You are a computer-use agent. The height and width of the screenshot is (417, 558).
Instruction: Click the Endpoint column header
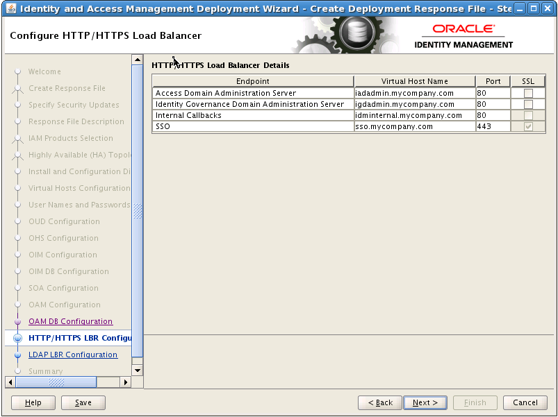click(253, 81)
